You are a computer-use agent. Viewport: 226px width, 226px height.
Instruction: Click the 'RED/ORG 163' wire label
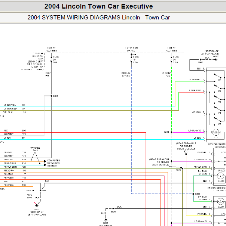coord(15,170)
